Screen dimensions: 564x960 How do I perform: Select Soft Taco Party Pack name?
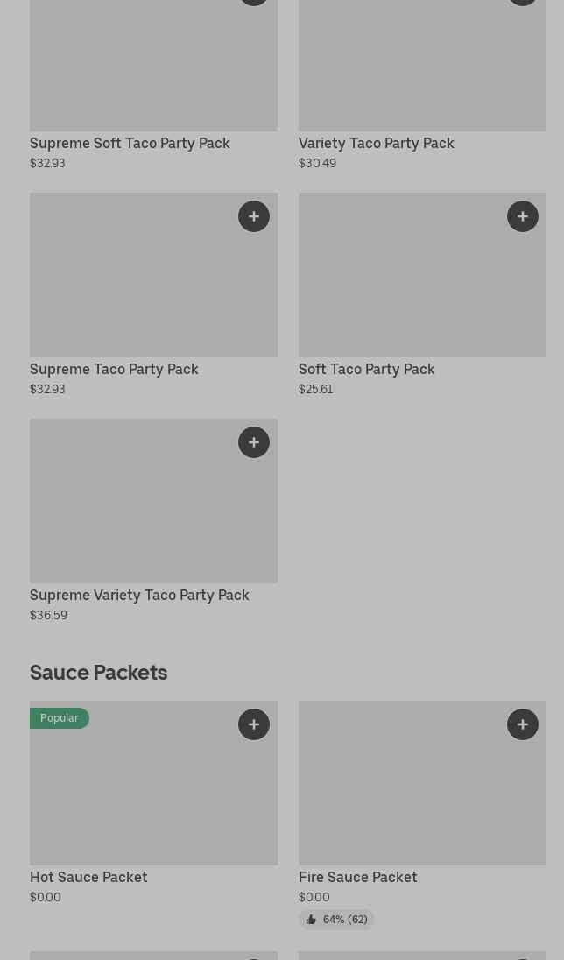[366, 369]
